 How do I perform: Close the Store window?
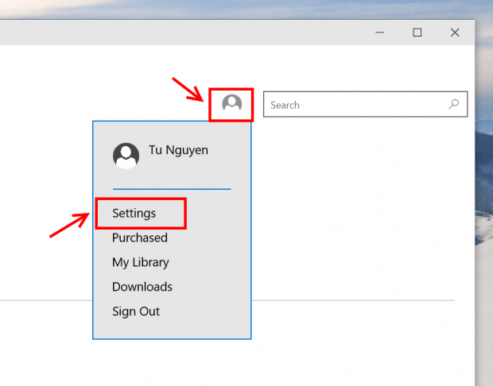pos(455,33)
